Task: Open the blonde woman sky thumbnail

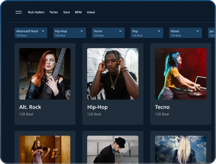Action: (181, 149)
